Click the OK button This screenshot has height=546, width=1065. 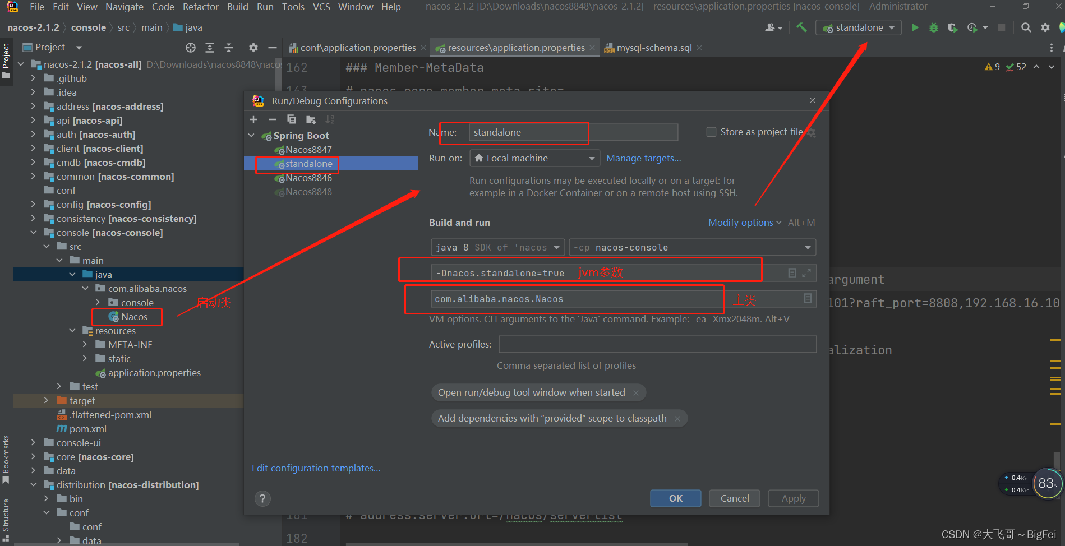[676, 498]
